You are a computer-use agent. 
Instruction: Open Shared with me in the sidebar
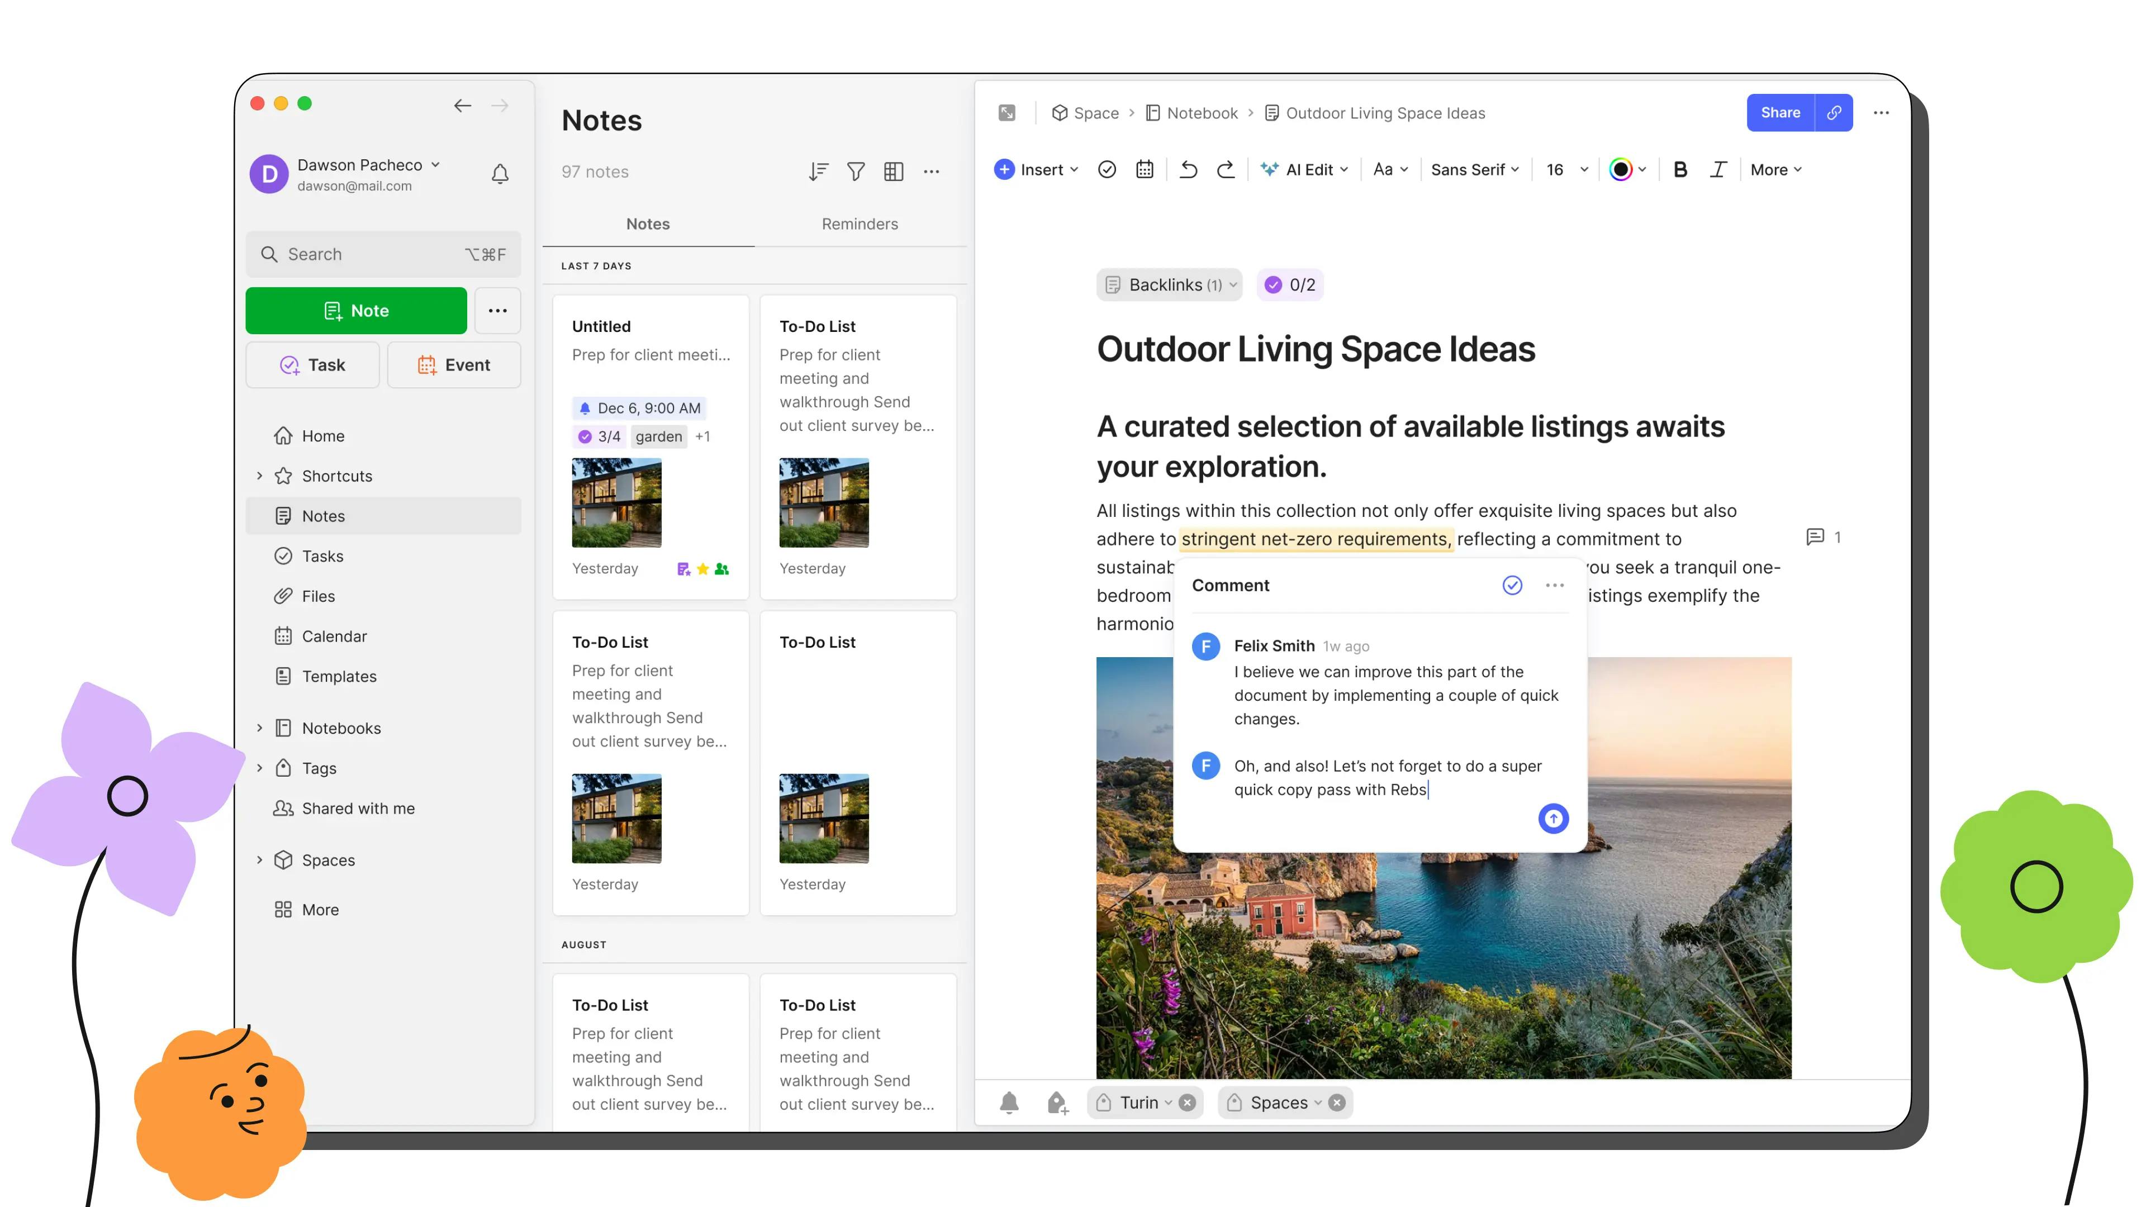click(383, 808)
